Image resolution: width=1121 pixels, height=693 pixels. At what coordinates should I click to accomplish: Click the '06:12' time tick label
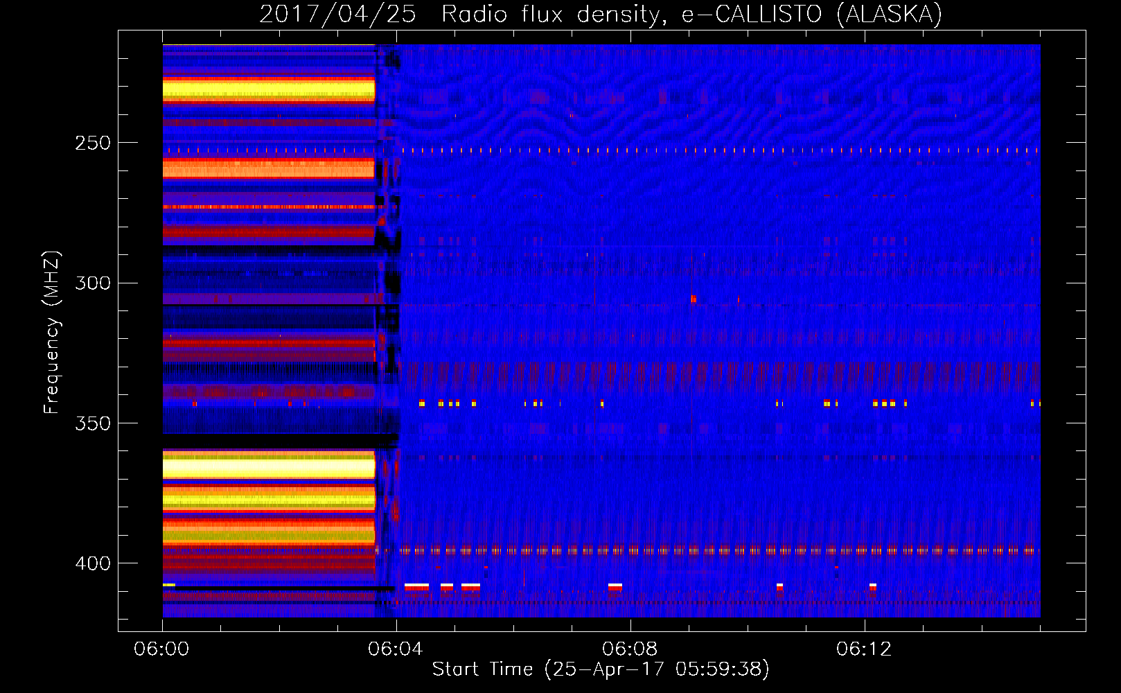point(864,649)
